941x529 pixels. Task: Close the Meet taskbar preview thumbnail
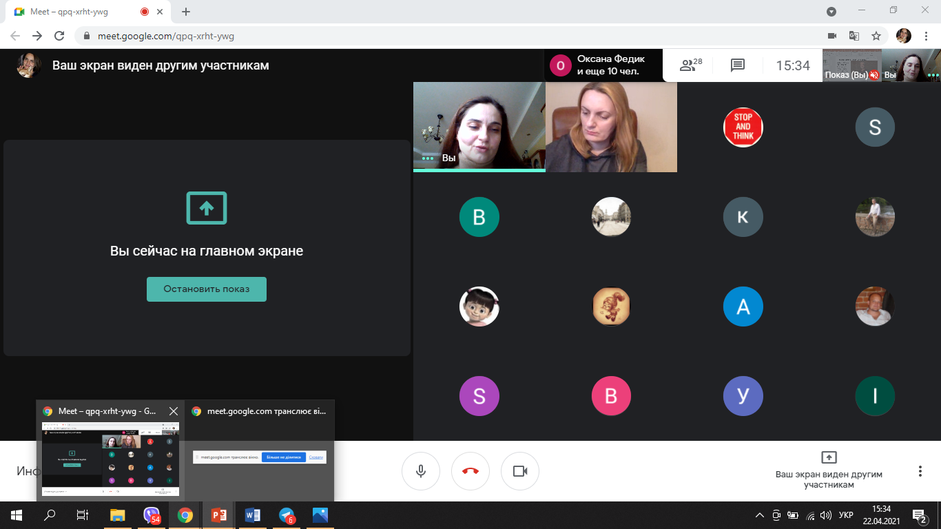174,411
